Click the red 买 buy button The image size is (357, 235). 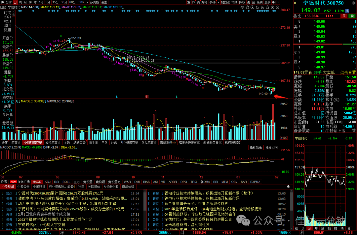click(344, 16)
